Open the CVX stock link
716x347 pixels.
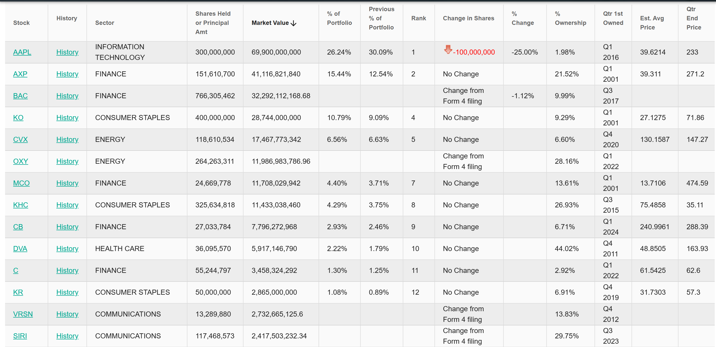click(20, 140)
